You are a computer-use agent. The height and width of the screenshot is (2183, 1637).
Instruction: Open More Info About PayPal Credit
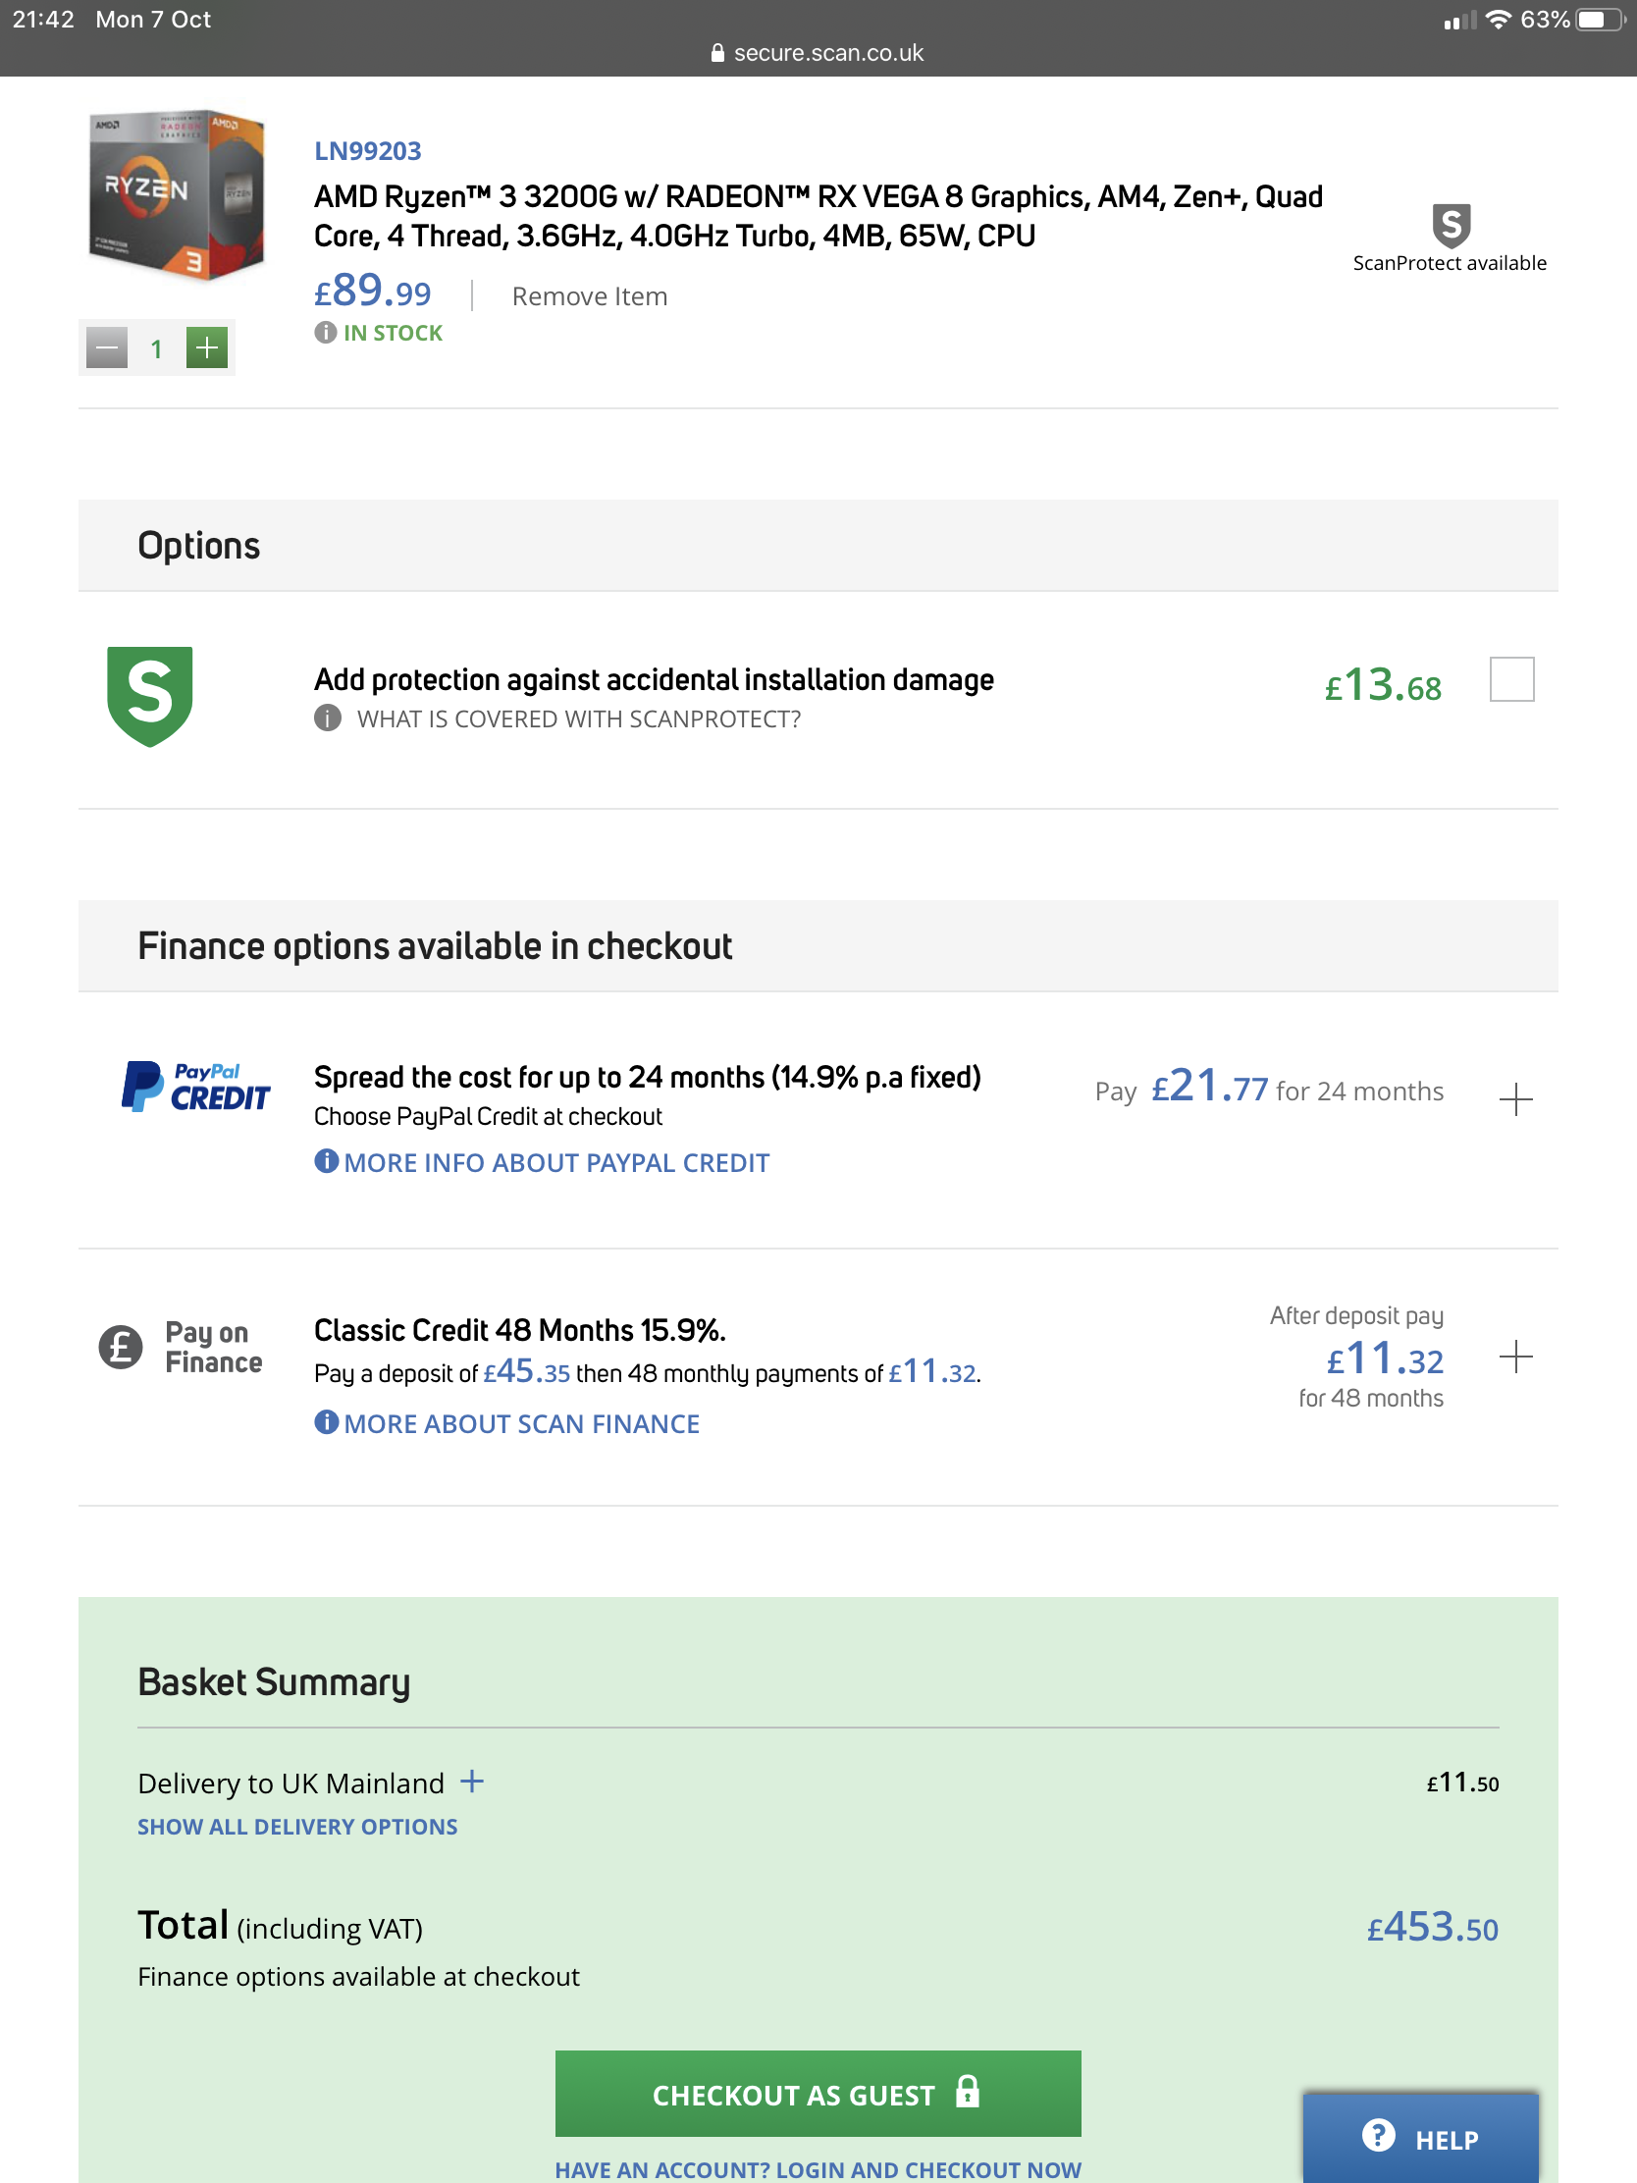coord(555,1162)
